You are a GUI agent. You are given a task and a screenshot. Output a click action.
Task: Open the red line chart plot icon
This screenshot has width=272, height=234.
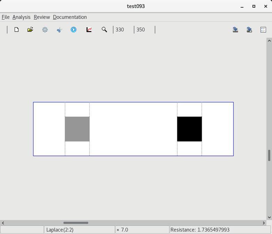(89, 30)
